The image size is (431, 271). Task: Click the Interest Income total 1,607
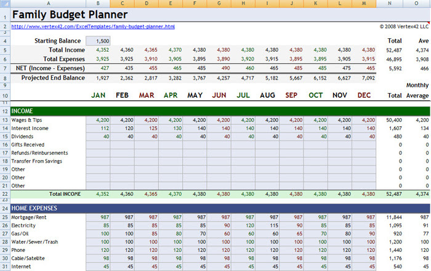395,128
